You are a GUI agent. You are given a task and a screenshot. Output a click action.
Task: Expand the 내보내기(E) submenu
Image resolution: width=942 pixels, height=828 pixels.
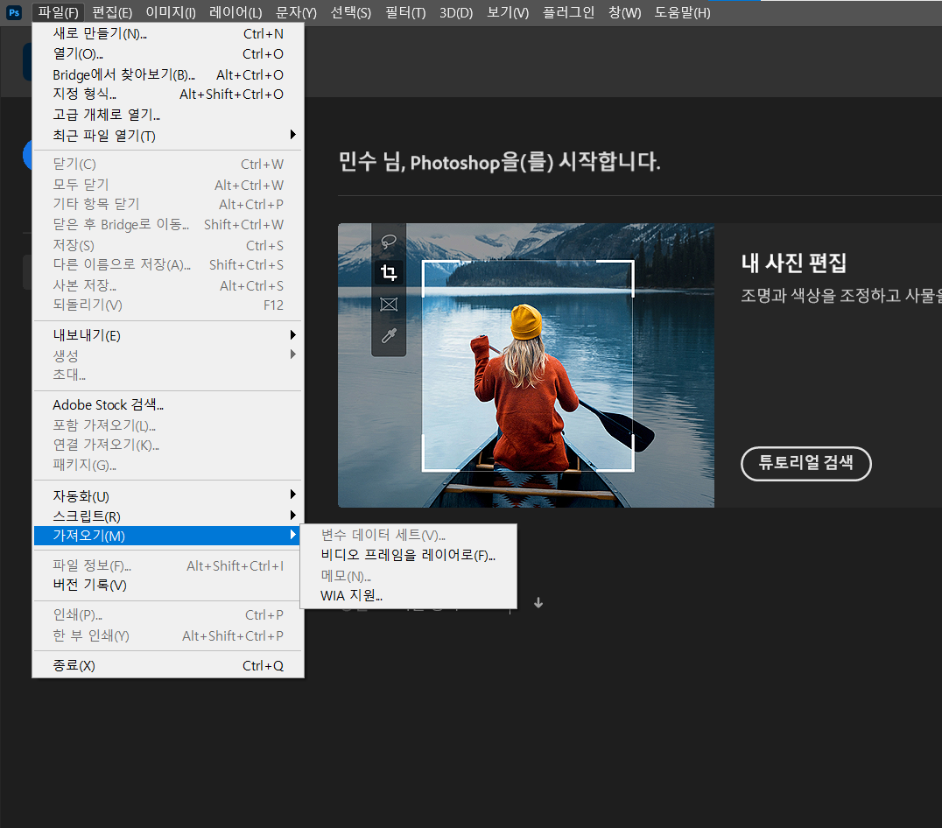(x=168, y=335)
